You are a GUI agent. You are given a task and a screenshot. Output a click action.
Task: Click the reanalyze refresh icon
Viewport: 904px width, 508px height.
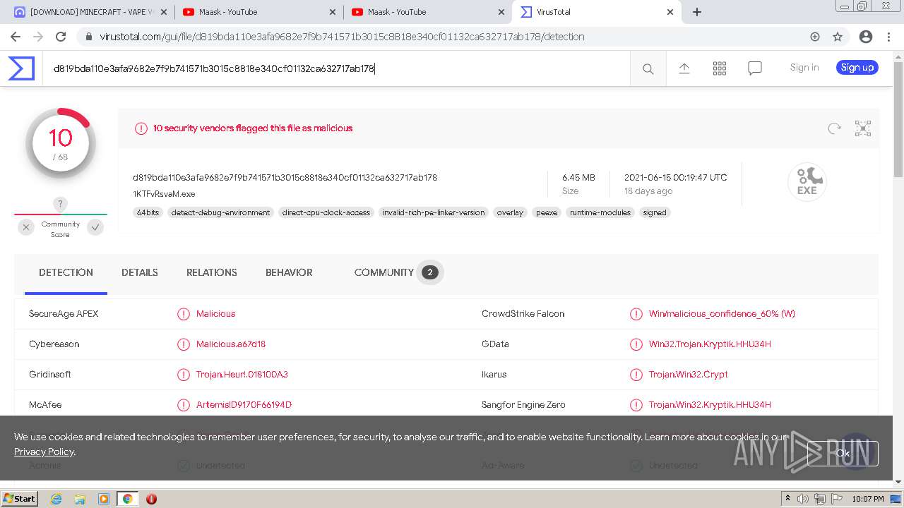(x=835, y=128)
